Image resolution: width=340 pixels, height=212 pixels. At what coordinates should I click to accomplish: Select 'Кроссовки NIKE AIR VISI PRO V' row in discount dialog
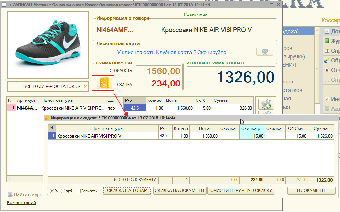(x=107, y=136)
